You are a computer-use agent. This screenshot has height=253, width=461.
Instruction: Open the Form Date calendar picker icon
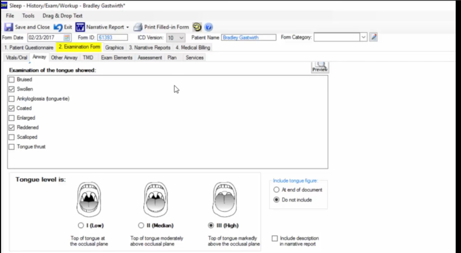click(67, 37)
